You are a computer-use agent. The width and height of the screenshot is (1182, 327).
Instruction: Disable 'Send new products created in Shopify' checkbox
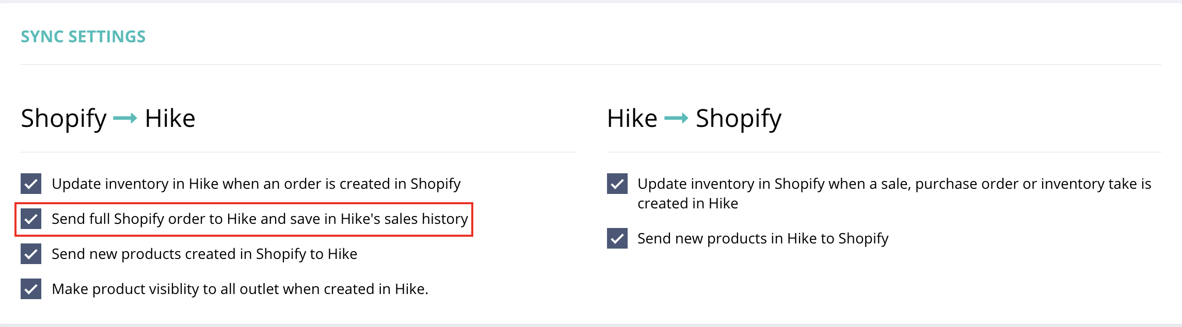pos(31,254)
